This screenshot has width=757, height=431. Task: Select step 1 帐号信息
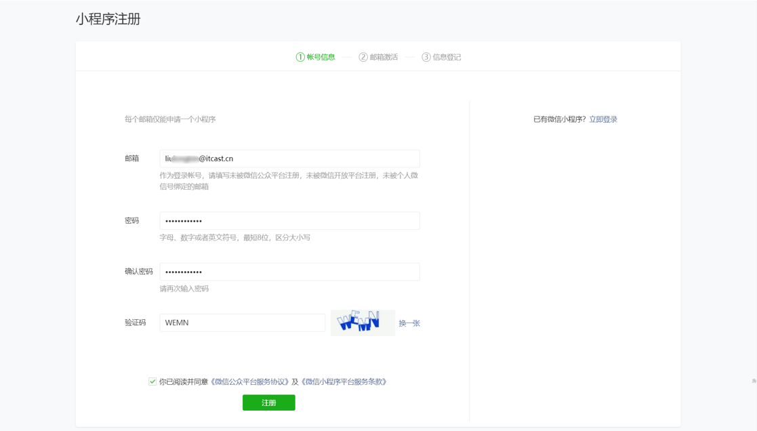point(315,57)
